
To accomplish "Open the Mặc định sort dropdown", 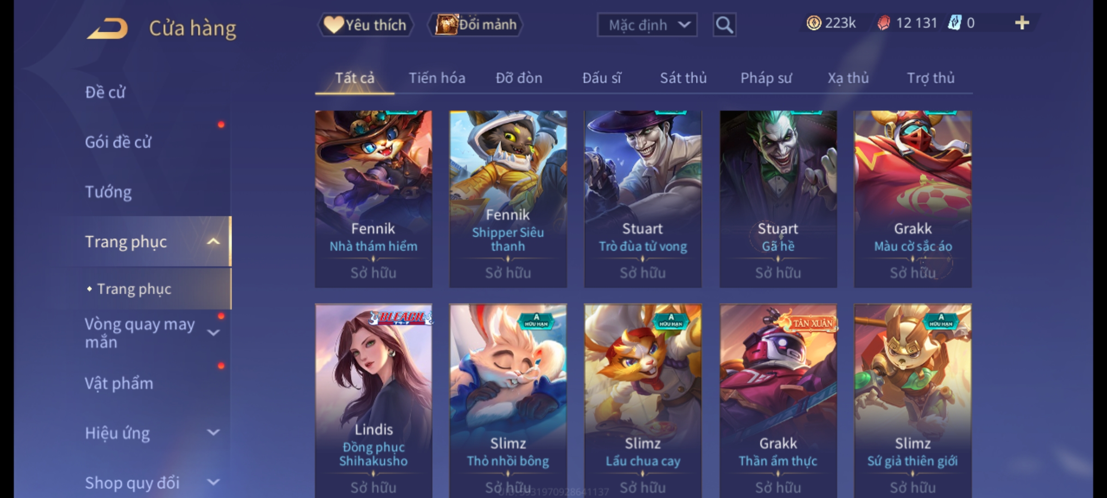I will [647, 25].
